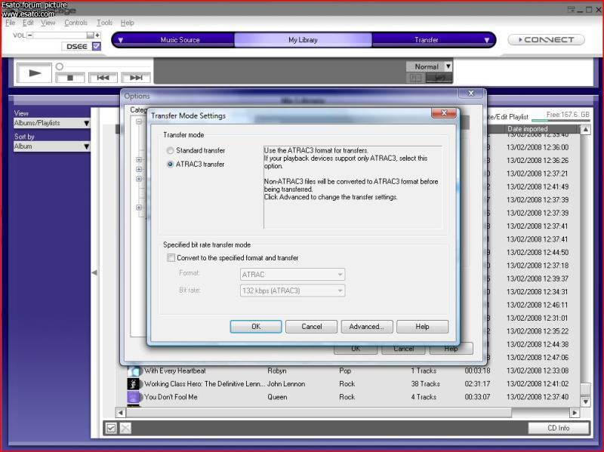Image resolution: width=604 pixels, height=452 pixels.
Task: Skip to the next track
Action: 136,78
